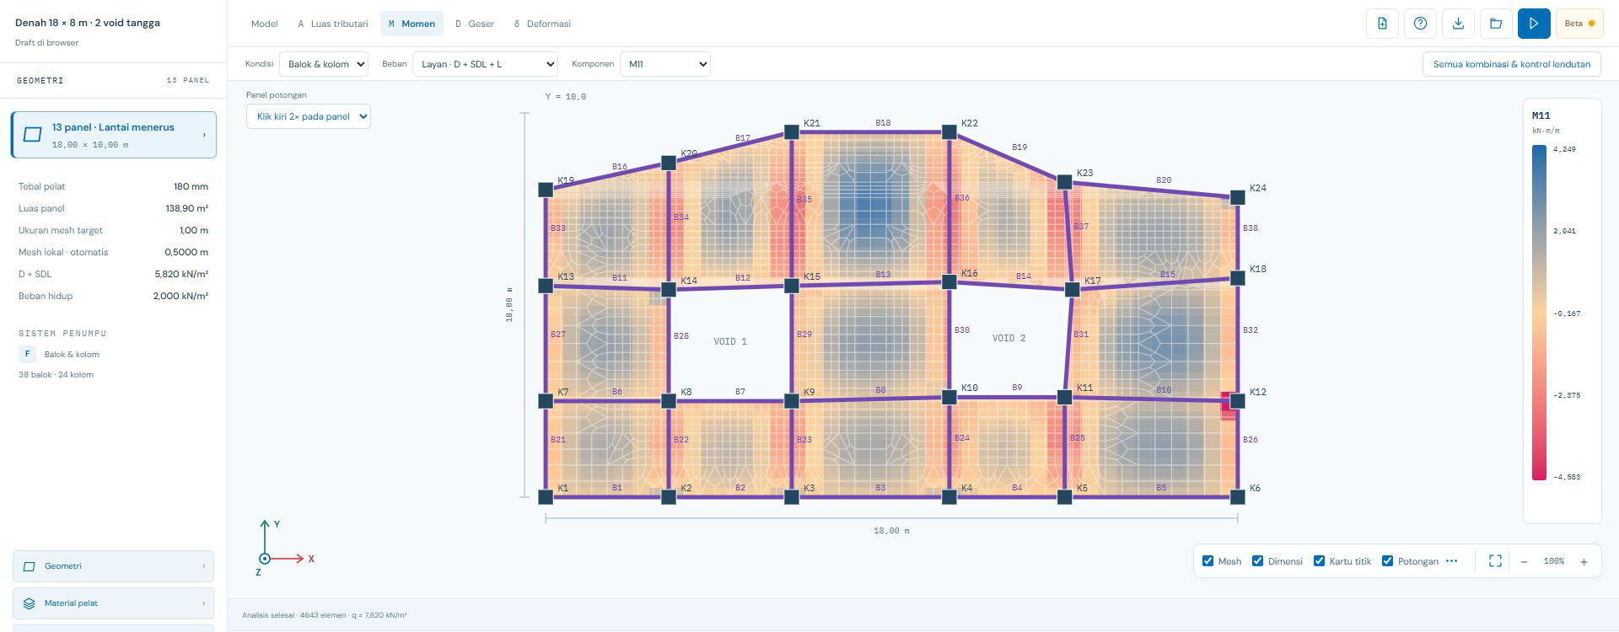Switch to the Deformasi tab

point(542,24)
